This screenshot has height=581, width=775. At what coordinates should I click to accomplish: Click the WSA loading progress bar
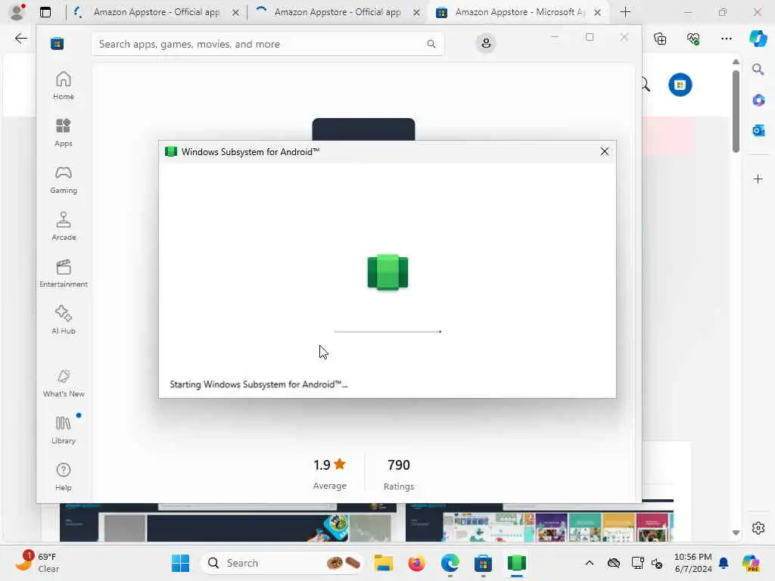coord(387,331)
